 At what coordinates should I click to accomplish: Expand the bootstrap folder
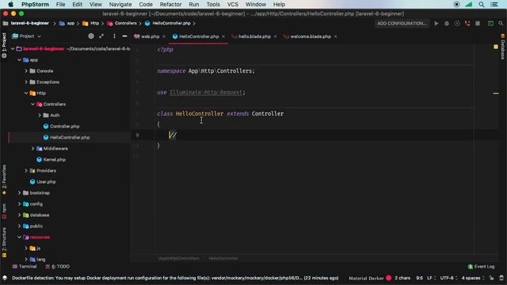[x=19, y=193]
